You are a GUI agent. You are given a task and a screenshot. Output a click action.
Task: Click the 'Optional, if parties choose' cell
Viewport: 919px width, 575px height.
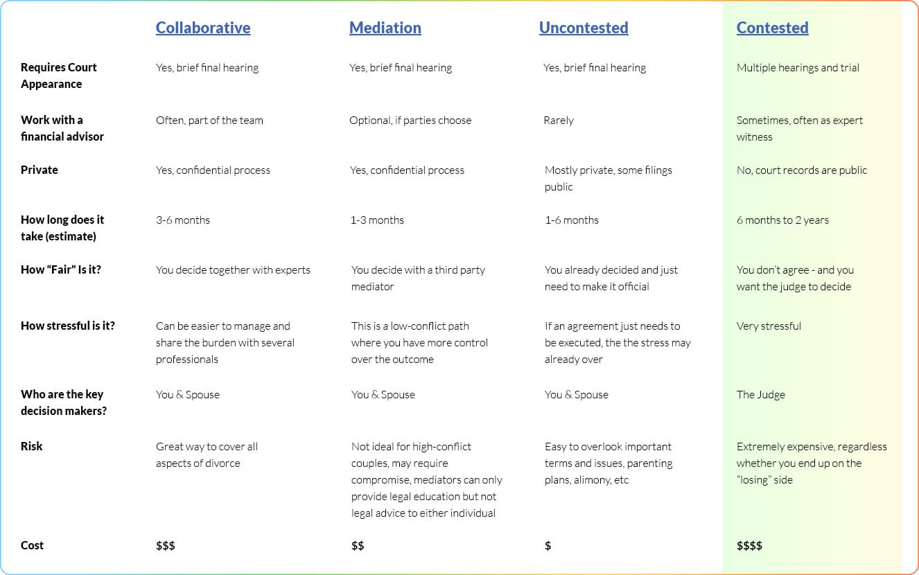pyautogui.click(x=410, y=121)
